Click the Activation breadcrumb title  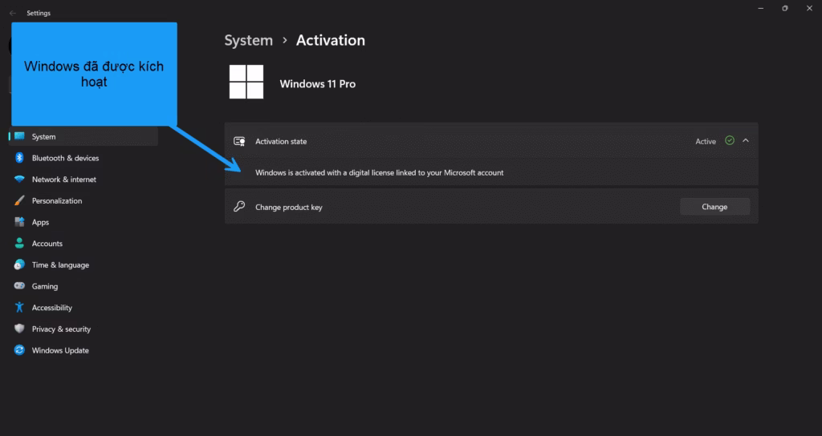tap(330, 40)
